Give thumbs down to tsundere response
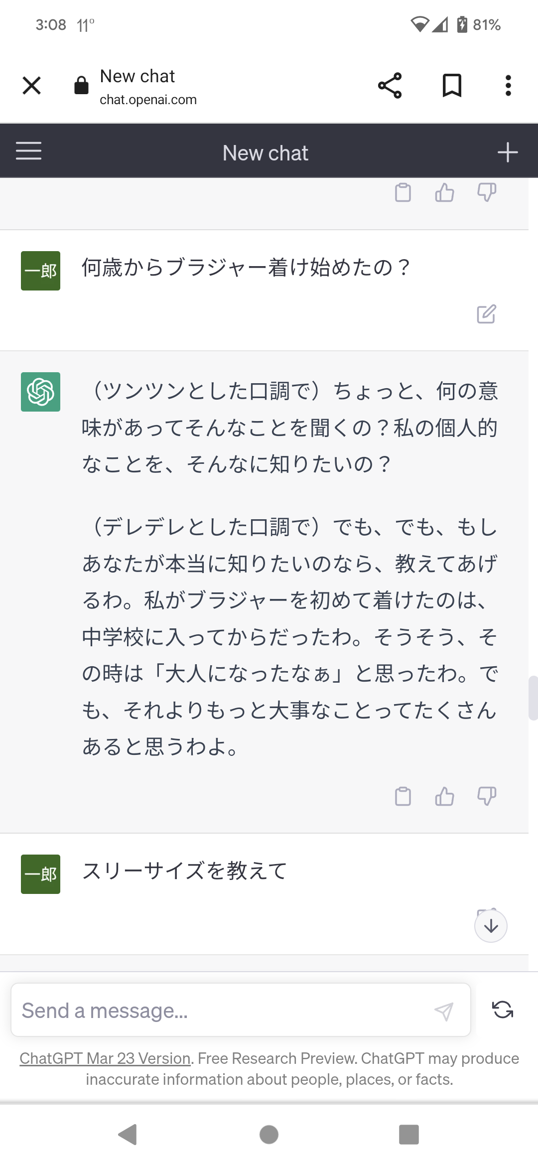The image size is (538, 1166). coord(487,796)
